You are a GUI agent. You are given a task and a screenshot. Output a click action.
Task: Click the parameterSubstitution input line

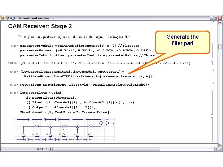tap(88, 55)
